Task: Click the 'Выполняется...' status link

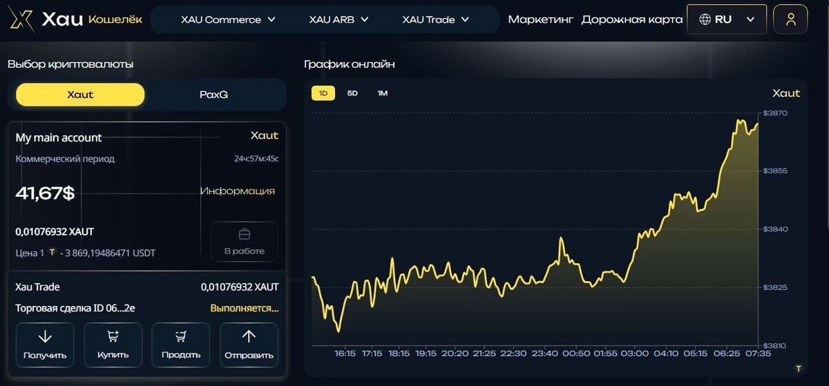Action: tap(245, 308)
